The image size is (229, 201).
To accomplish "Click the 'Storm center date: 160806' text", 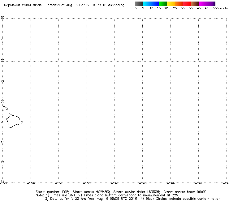I will point(137,192).
